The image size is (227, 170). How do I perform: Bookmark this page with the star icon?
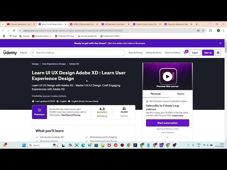203,31
